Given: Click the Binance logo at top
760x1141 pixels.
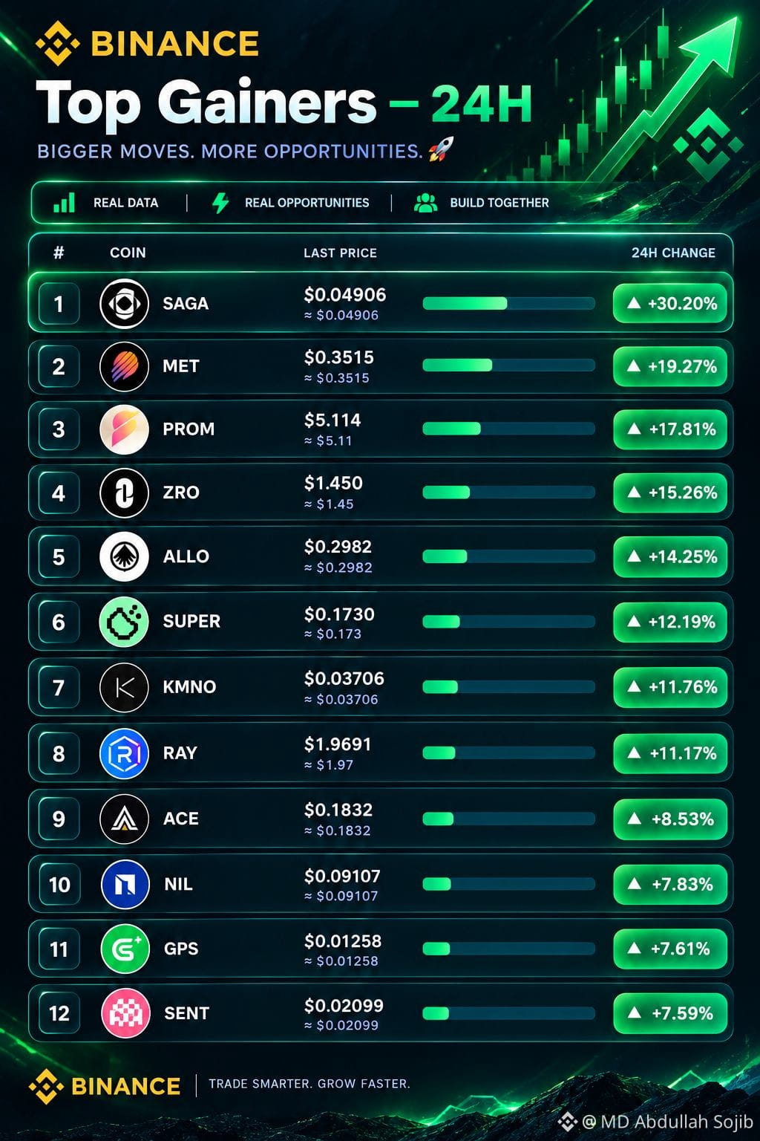Looking at the screenshot, I should coord(147,43).
